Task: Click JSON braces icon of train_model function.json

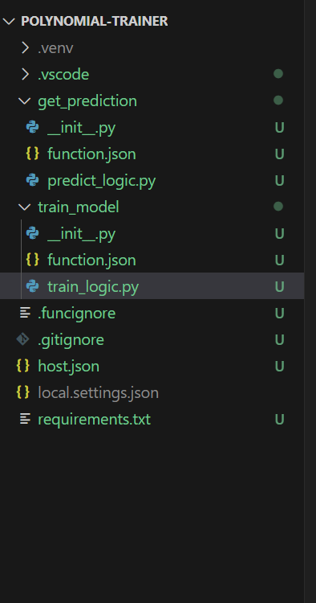Action: 33,260
